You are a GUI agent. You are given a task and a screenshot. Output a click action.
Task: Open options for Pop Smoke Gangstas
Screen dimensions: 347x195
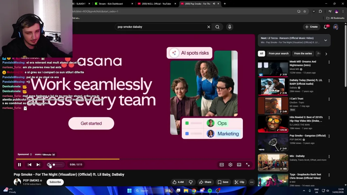point(329,136)
